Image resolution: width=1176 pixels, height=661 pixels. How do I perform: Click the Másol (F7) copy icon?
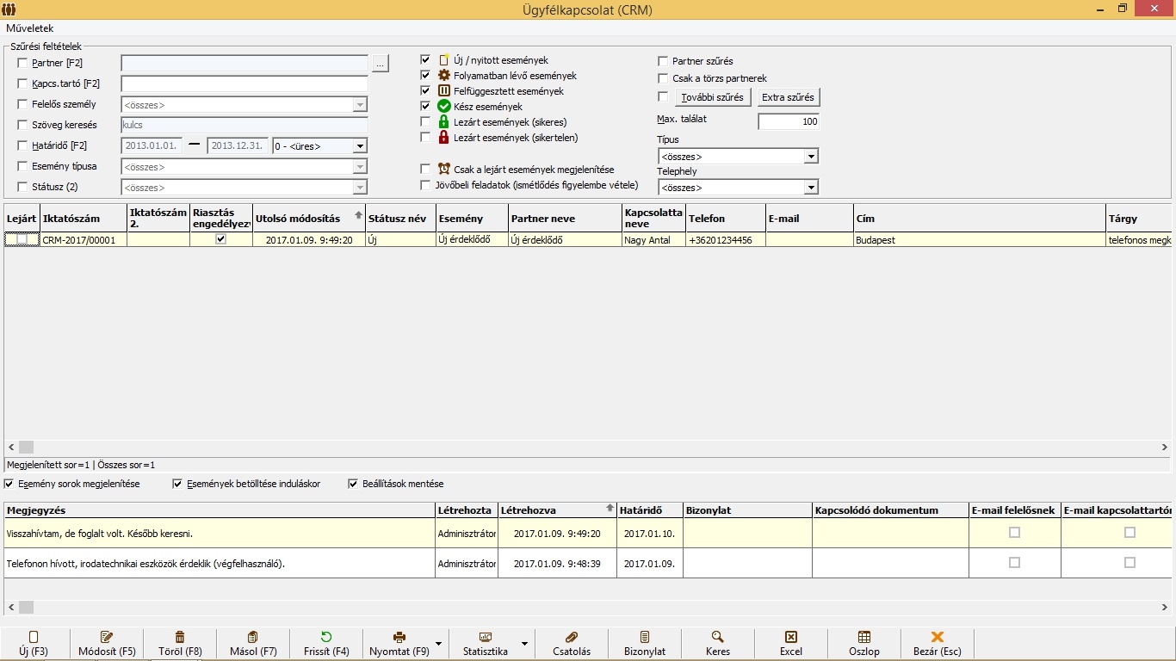(x=253, y=637)
